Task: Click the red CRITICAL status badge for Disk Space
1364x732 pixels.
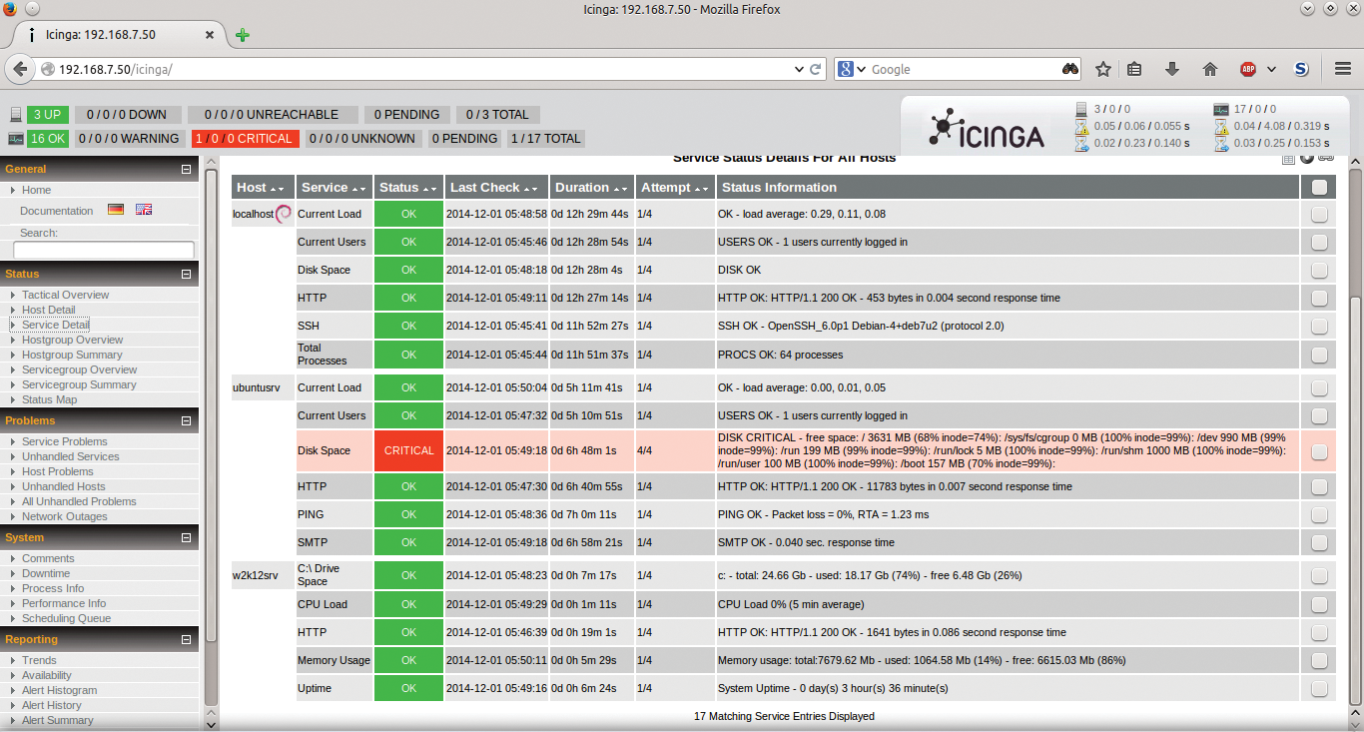Action: click(x=408, y=450)
